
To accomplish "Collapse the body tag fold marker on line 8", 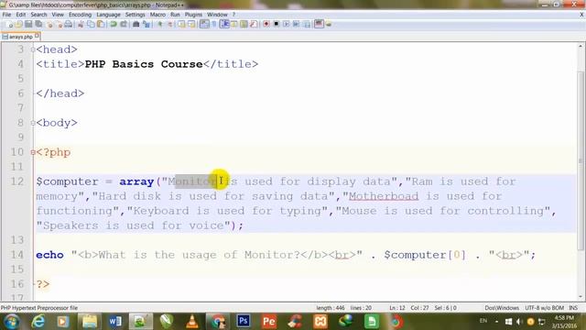I will point(33,123).
